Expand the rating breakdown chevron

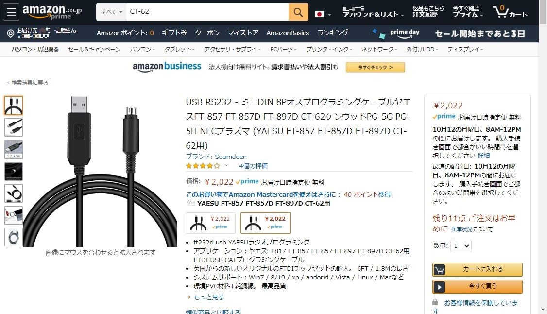coord(226,165)
